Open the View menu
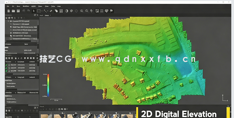 tap(18, 6)
